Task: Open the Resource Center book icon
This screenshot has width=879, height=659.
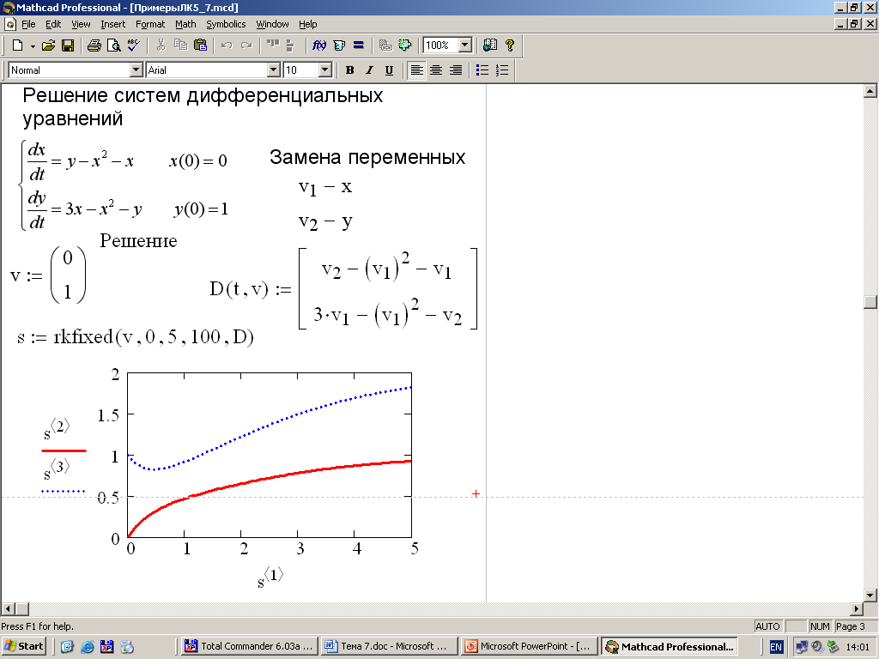Action: 490,45
